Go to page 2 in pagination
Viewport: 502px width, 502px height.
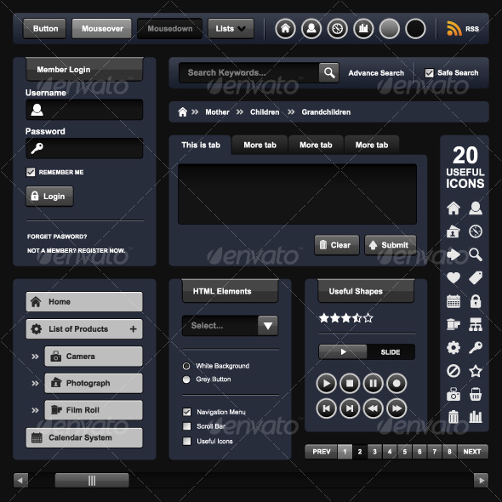[360, 452]
